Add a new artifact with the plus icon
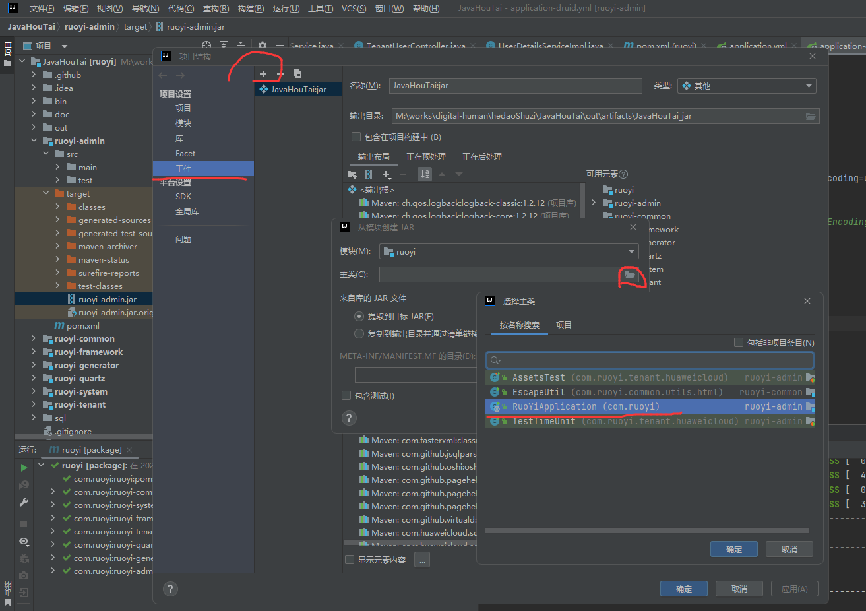This screenshot has width=866, height=611. coord(263,73)
